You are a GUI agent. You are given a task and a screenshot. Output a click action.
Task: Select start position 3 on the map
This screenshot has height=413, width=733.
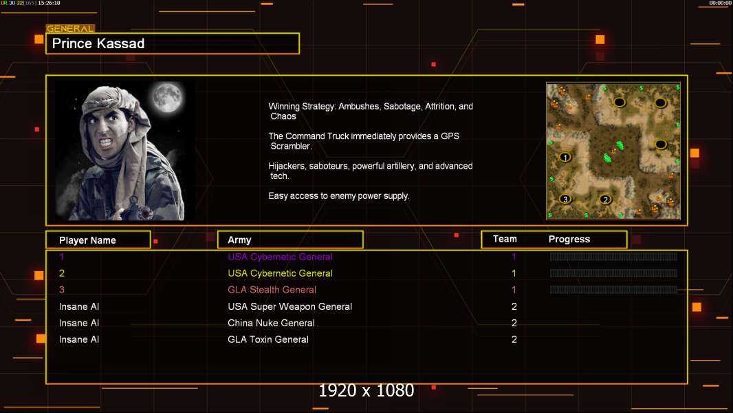[x=565, y=199]
